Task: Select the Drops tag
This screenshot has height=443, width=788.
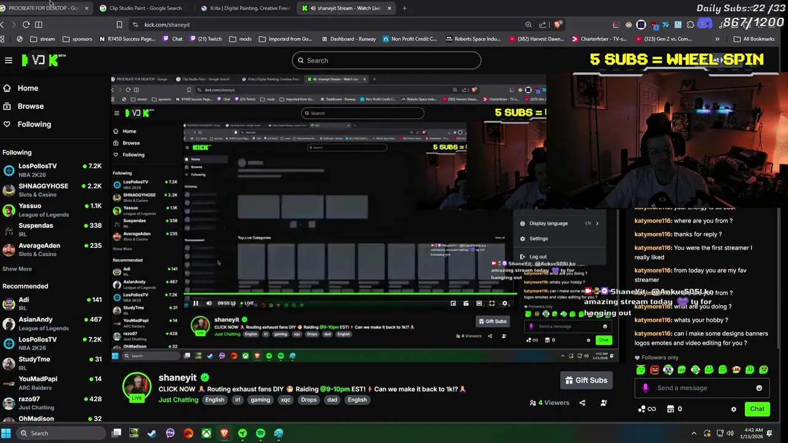Action: 309,400
